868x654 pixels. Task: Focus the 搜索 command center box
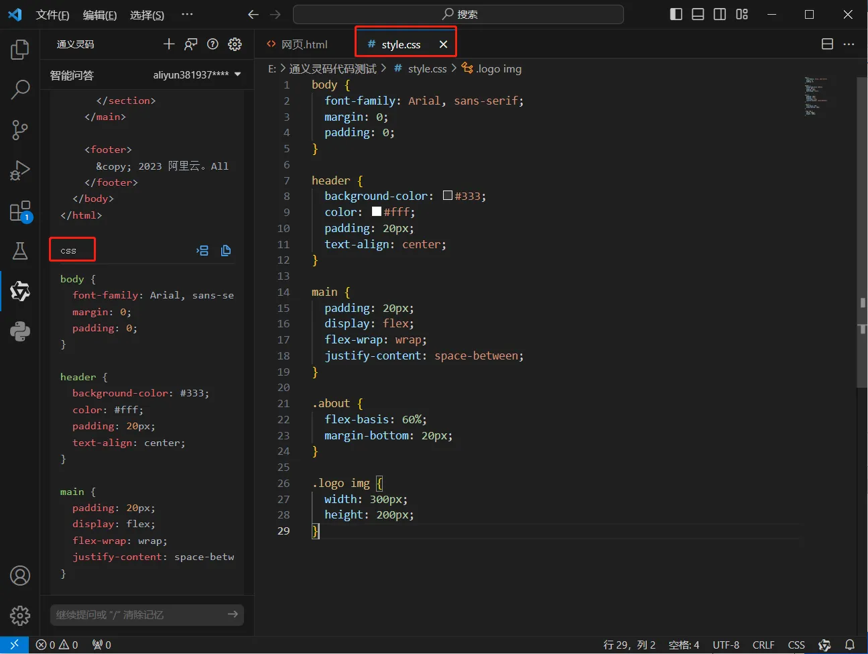458,14
